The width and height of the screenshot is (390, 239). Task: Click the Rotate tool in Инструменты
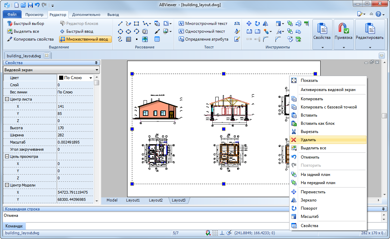pyautogui.click(x=257, y=24)
